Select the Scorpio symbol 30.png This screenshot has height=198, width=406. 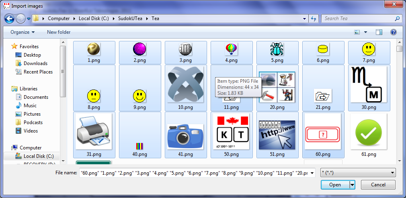pyautogui.click(x=369, y=85)
